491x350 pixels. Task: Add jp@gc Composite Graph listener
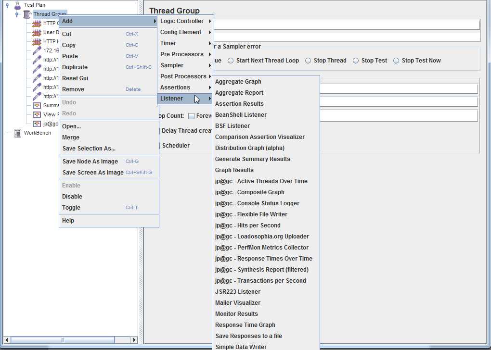266,192
